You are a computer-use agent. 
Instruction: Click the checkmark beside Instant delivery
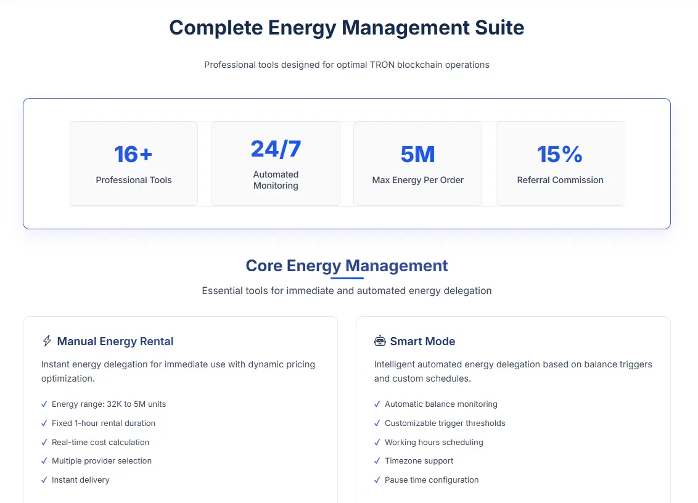click(44, 480)
